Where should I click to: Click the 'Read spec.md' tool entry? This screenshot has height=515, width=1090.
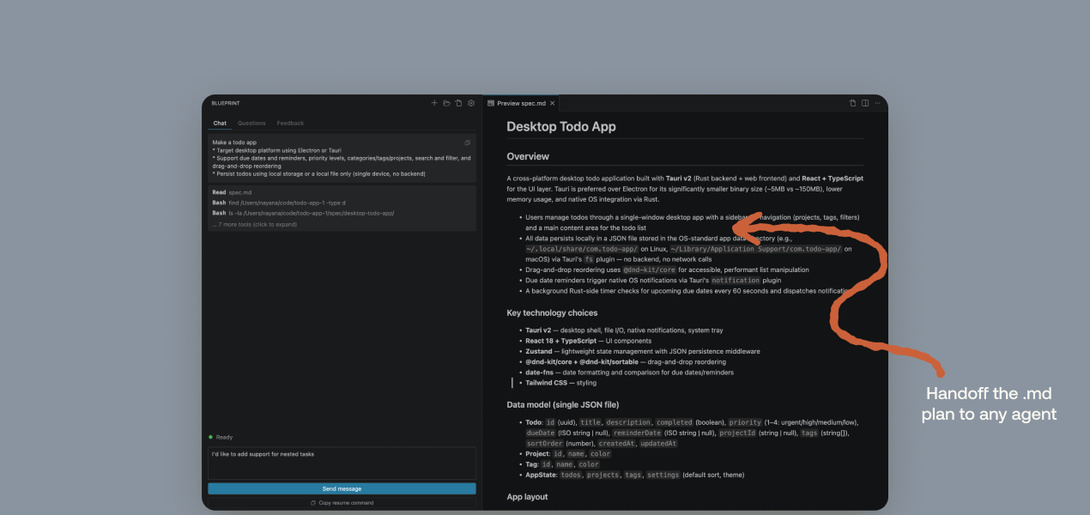pos(232,192)
